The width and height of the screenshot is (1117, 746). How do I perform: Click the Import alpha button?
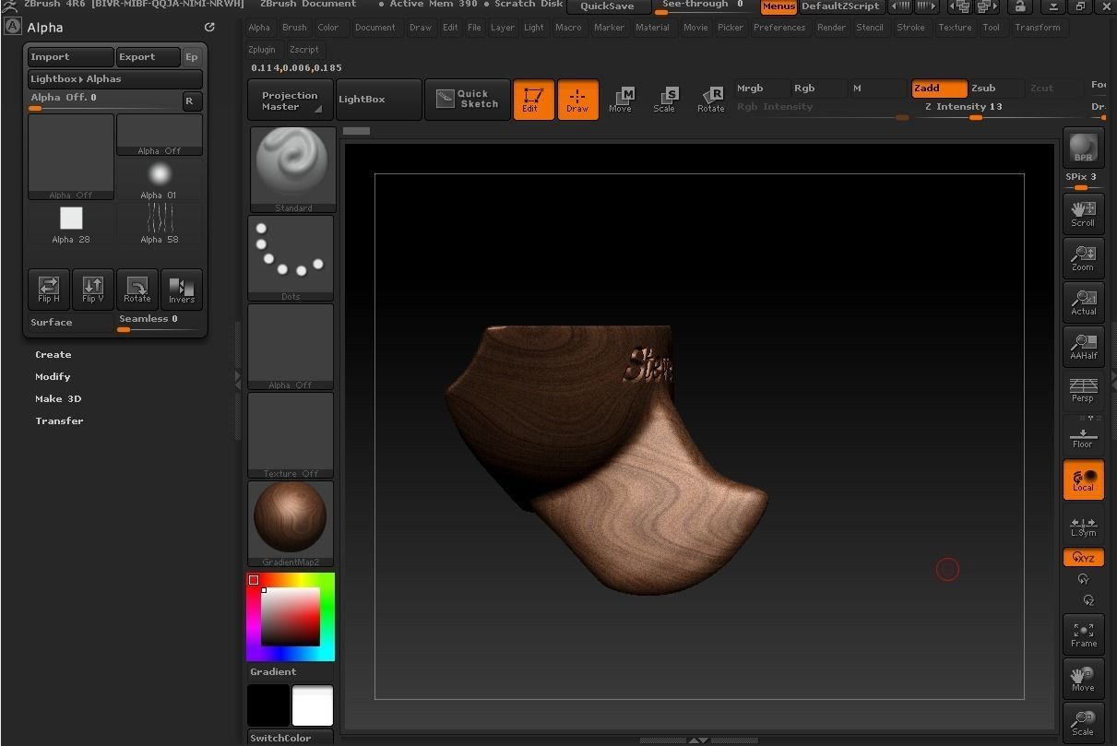tap(71, 57)
